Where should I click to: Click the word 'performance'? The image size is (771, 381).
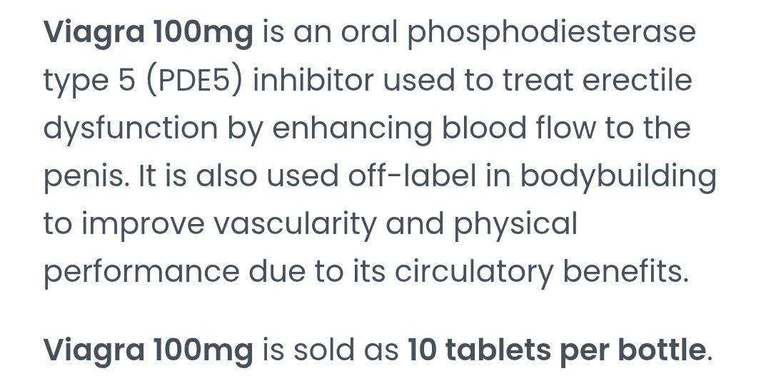pos(141,272)
